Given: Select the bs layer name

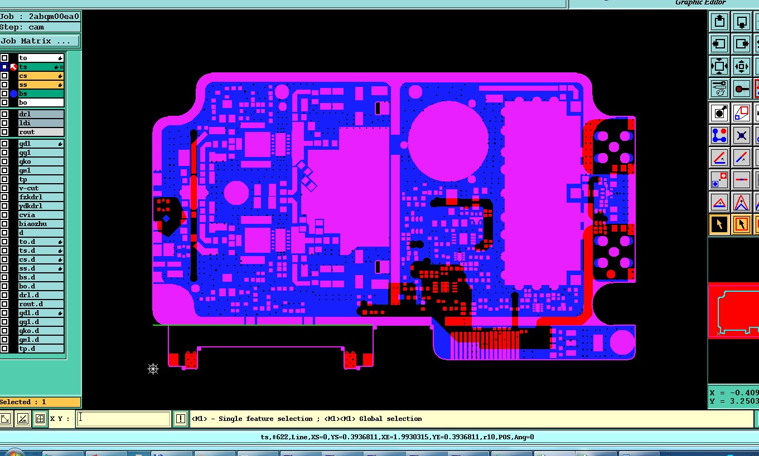Looking at the screenshot, I should coord(41,94).
